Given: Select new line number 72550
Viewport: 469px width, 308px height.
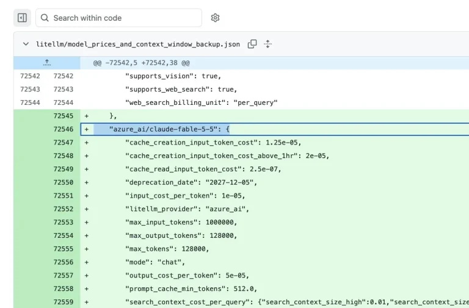Looking at the screenshot, I should click(64, 182).
